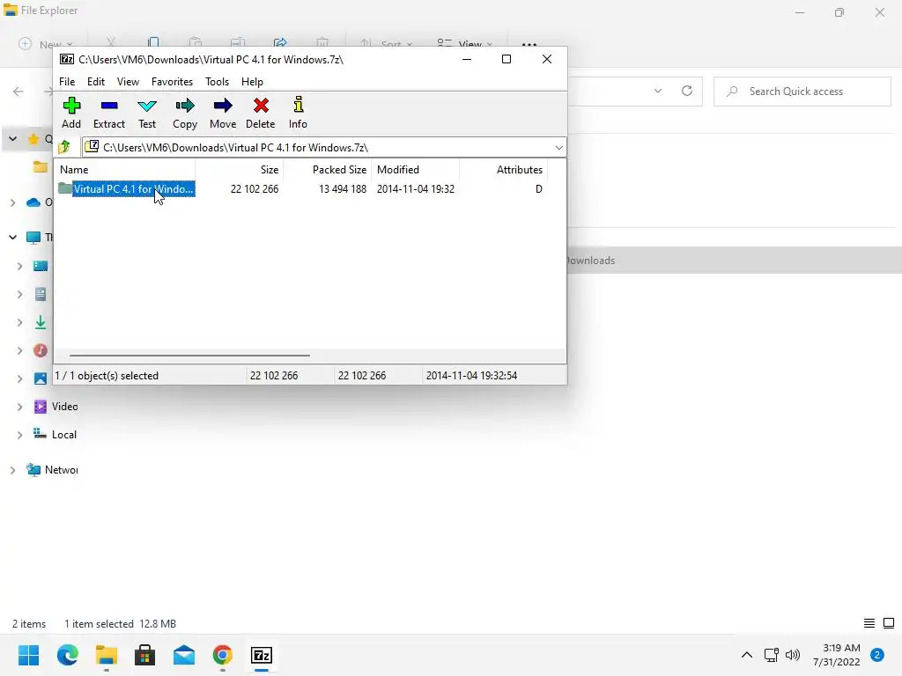Refresh the File Explorer view

click(x=687, y=91)
